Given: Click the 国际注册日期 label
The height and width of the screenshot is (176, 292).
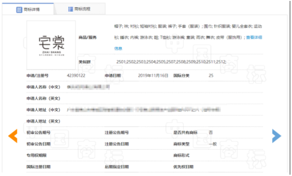Looking at the screenshot, I should click(x=38, y=167).
